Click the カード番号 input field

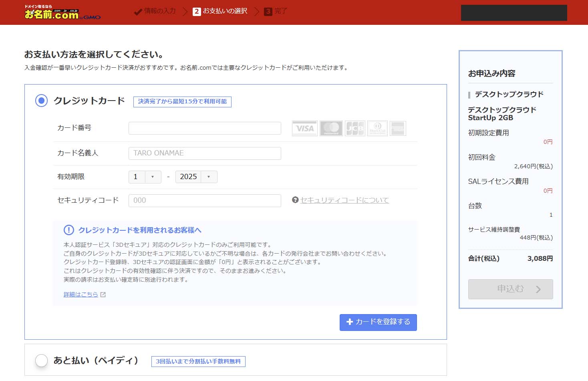point(205,128)
